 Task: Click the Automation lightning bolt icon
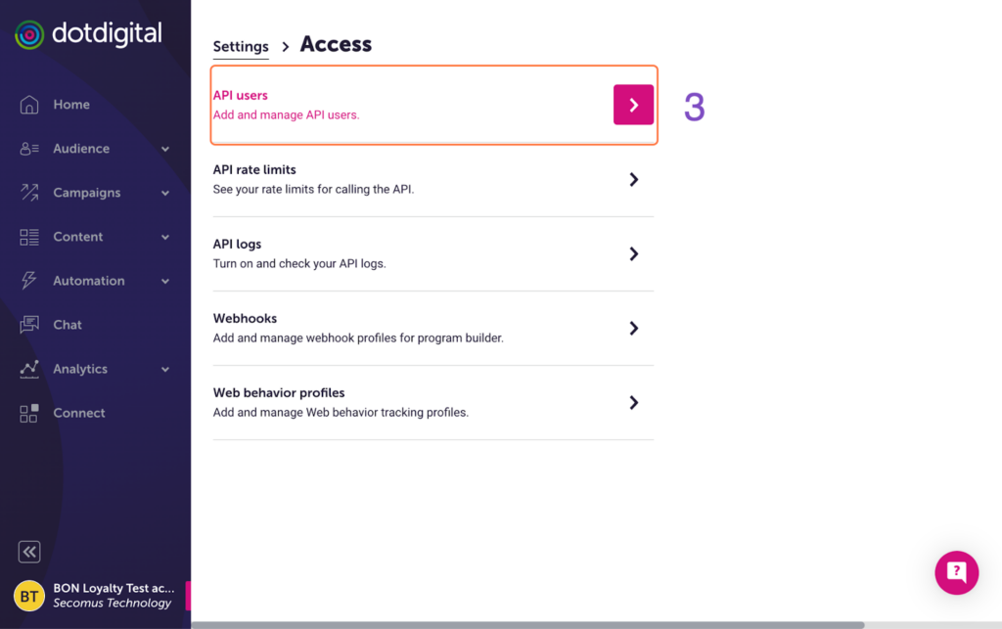coord(29,281)
